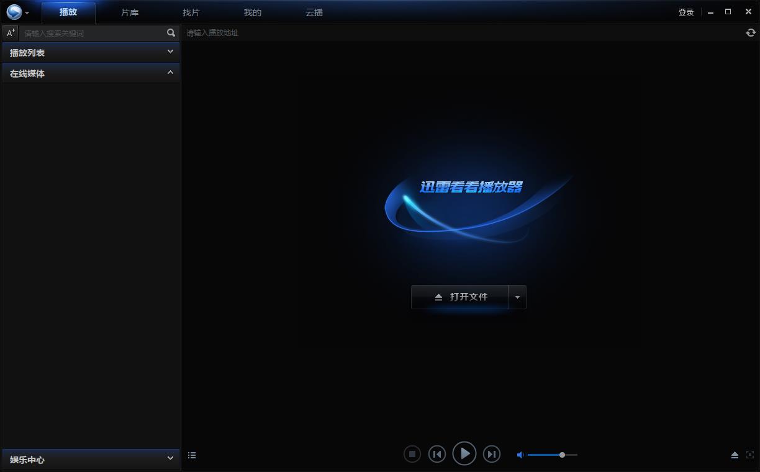Toggle the A+ font size button

(11, 33)
